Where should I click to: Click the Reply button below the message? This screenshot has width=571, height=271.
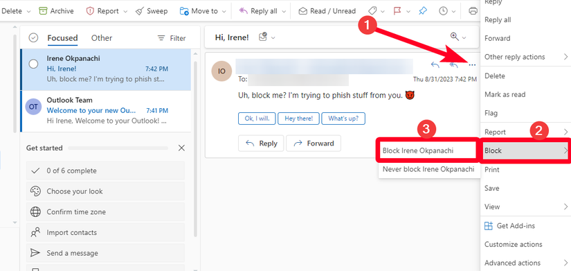pos(261,143)
